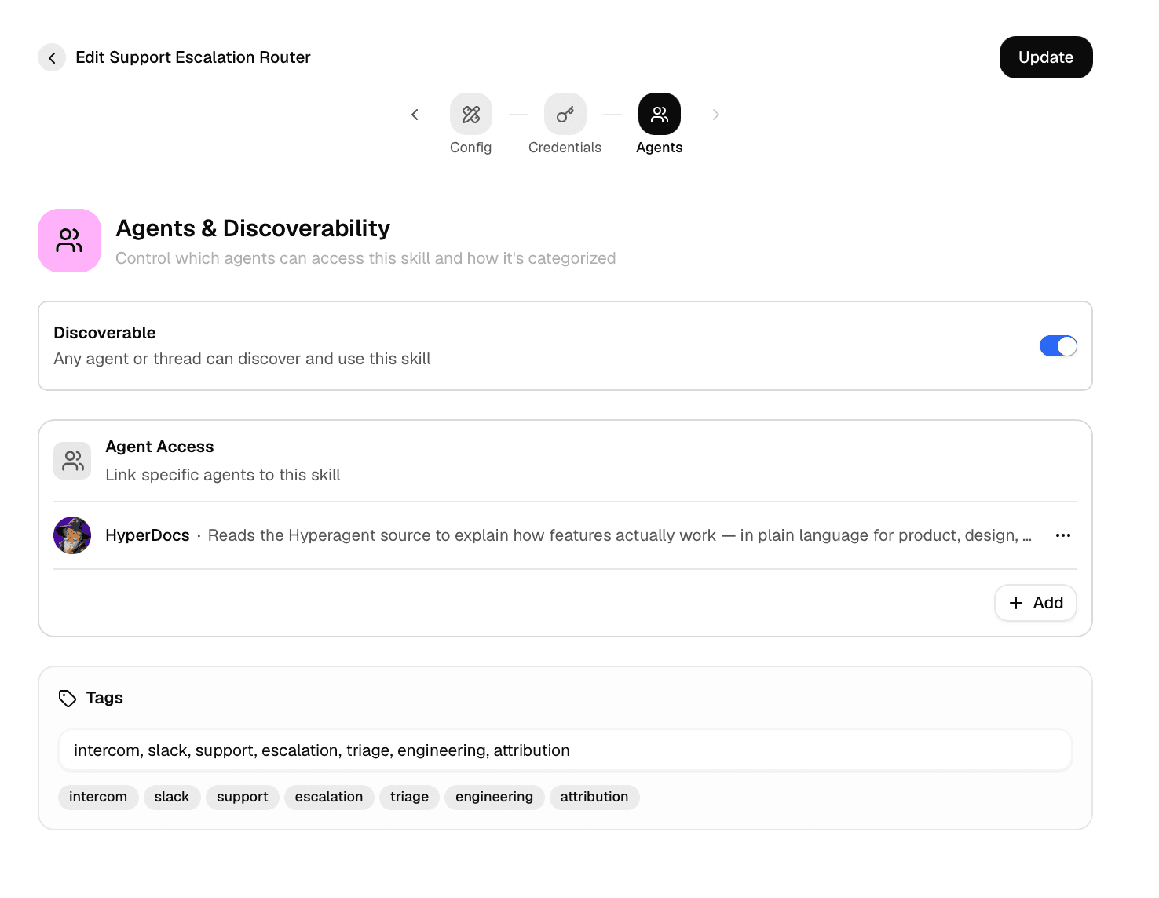Click the support tag chip
The width and height of the screenshot is (1159, 898).
pos(243,797)
